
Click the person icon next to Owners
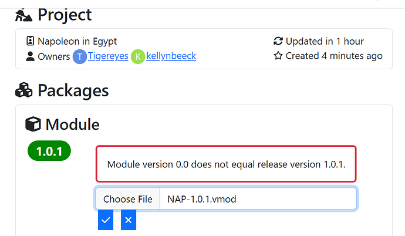[x=31, y=56]
